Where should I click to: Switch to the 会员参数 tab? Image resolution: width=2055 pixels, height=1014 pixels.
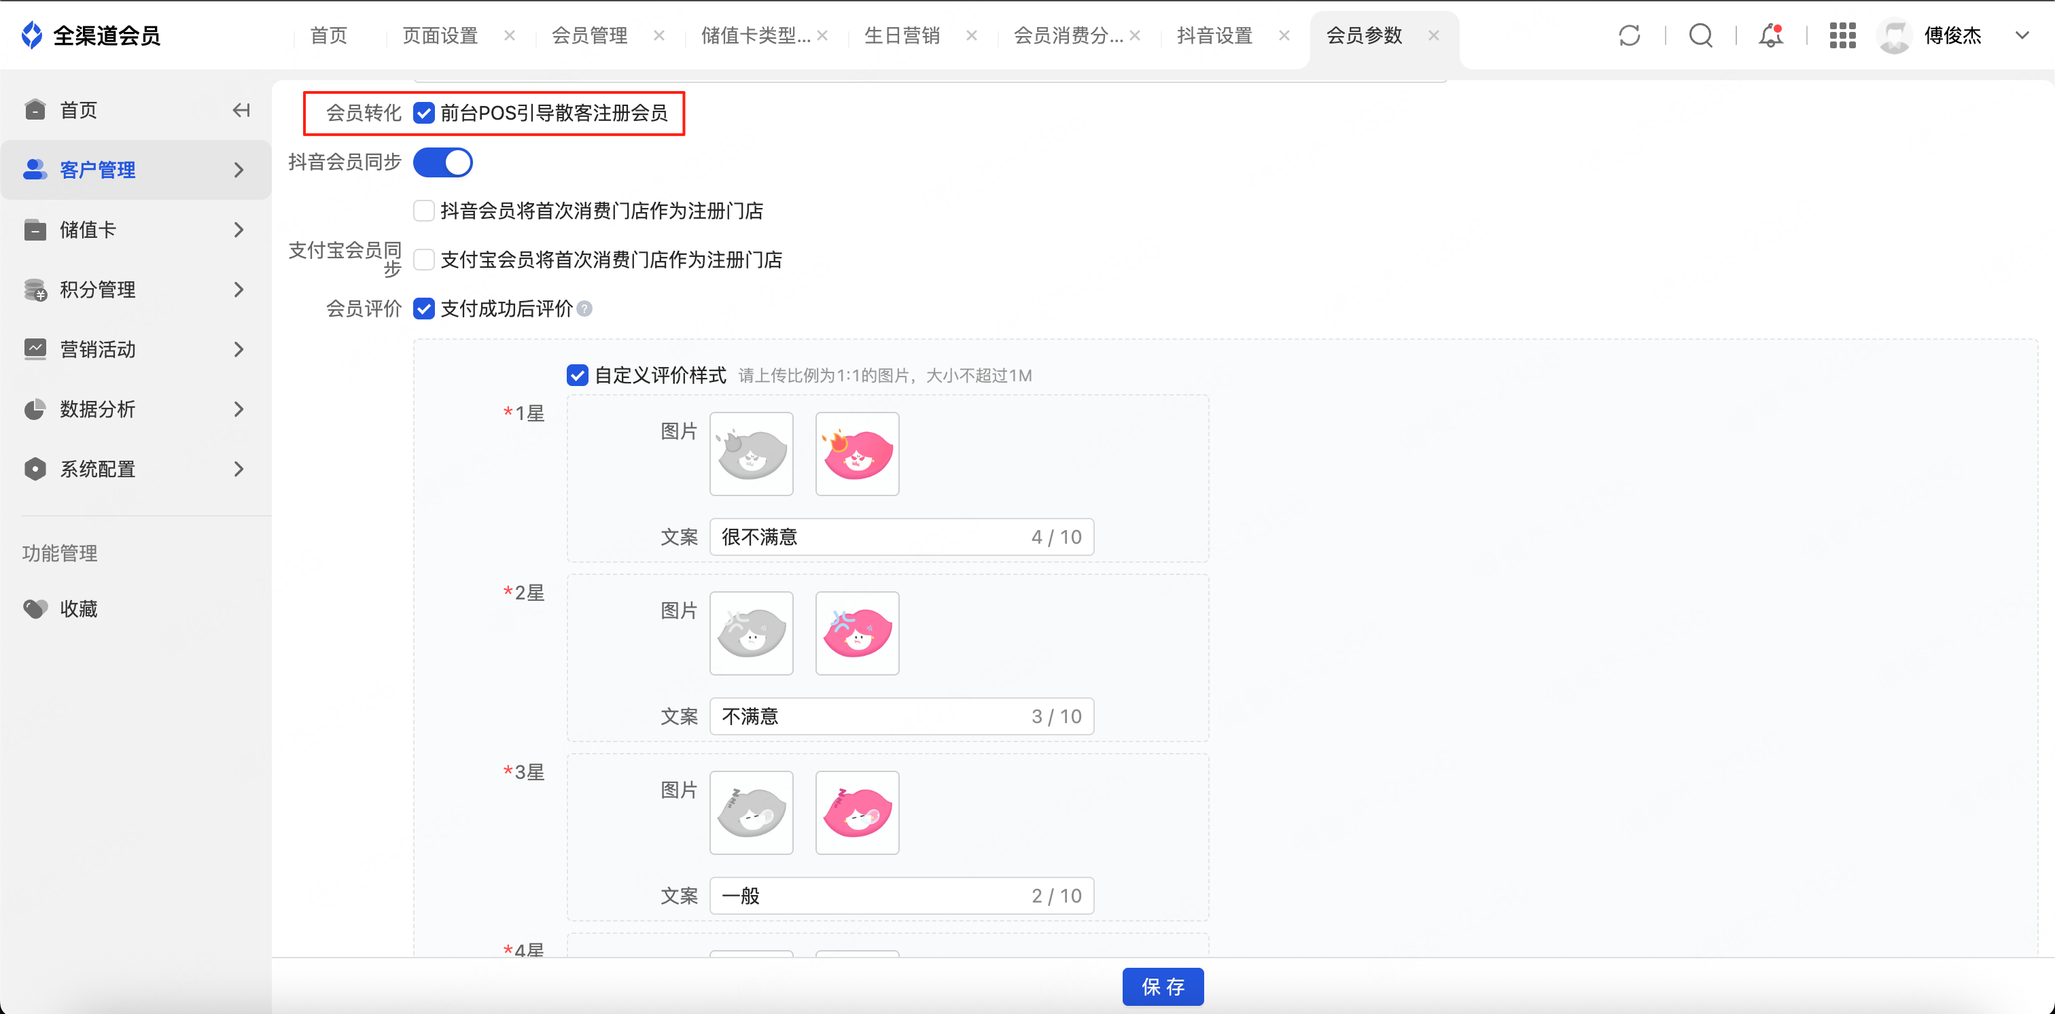click(x=1364, y=35)
